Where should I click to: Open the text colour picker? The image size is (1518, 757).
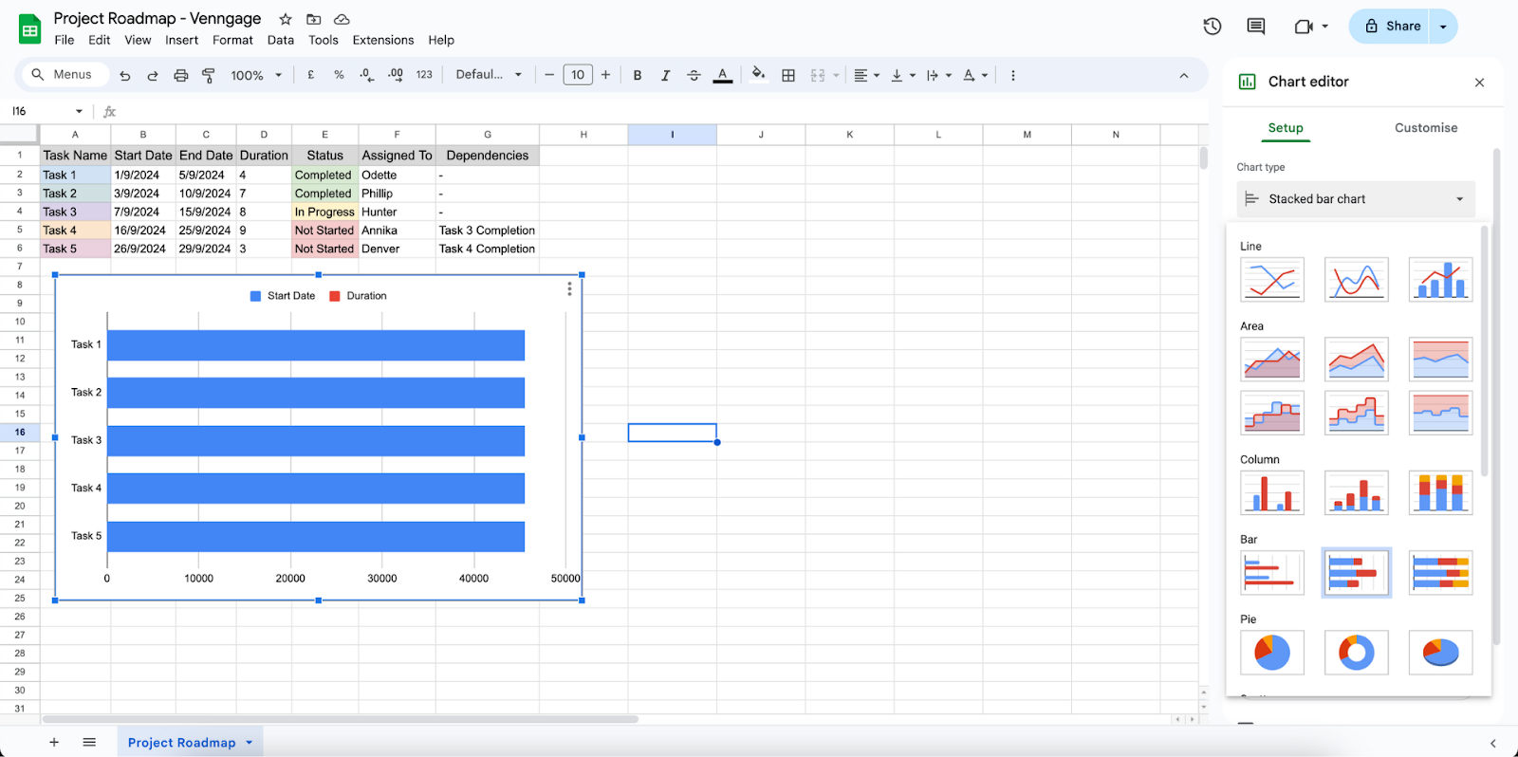[x=723, y=75]
